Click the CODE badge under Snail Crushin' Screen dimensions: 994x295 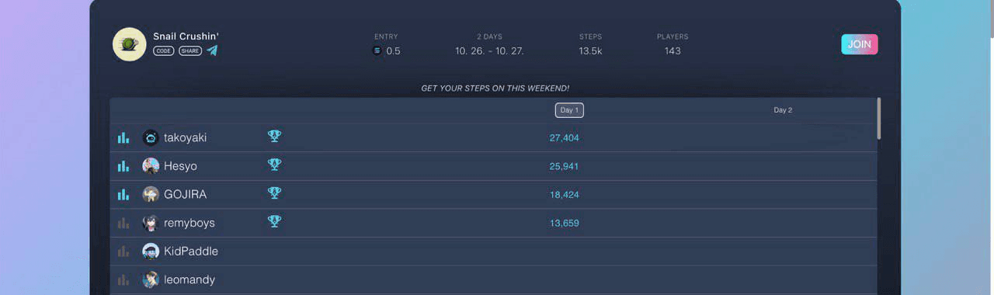[x=163, y=50]
